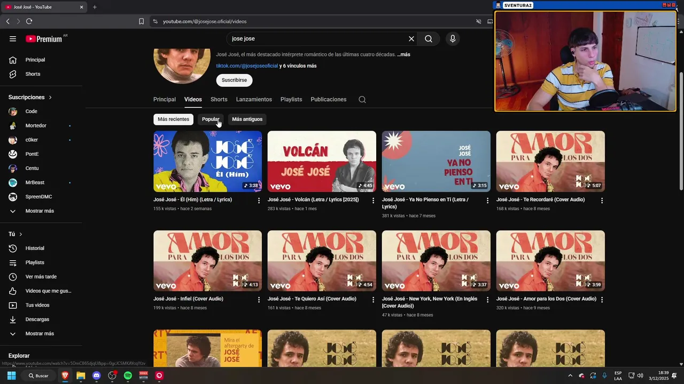The width and height of the screenshot is (684, 384).
Task: Open options menu for Volcán video
Action: 374,201
